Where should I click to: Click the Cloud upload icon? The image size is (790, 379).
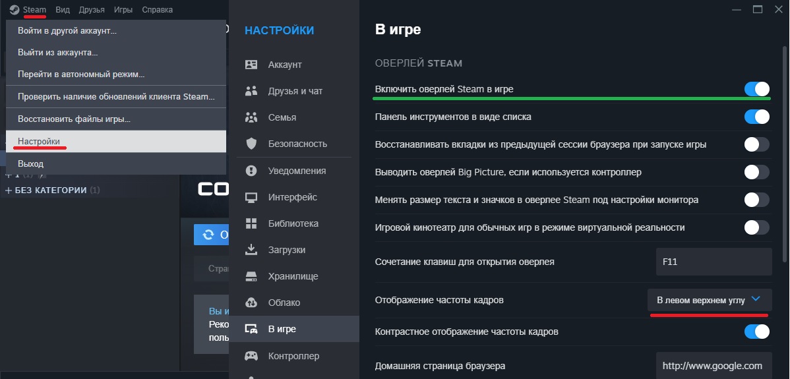point(251,303)
